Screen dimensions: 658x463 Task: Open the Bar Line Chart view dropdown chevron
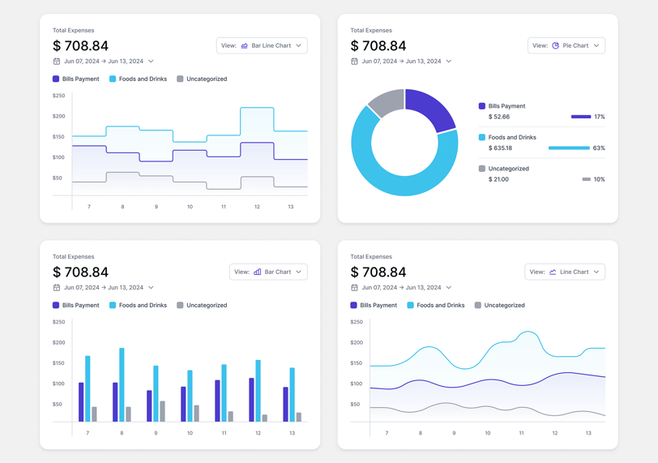click(x=299, y=45)
